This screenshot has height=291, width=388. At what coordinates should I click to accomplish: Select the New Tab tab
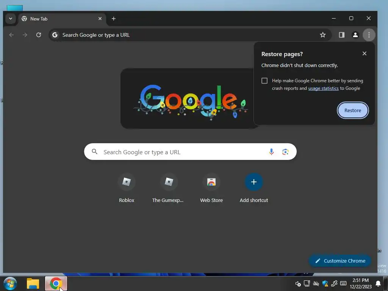(x=62, y=19)
